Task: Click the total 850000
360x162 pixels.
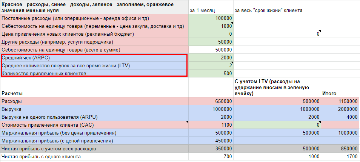Action: tap(340, 148)
